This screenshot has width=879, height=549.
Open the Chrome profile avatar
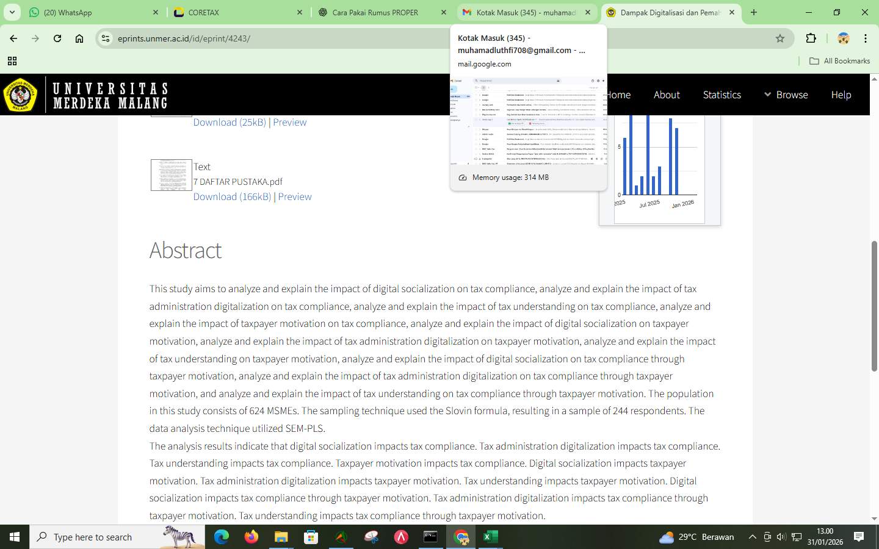(843, 38)
